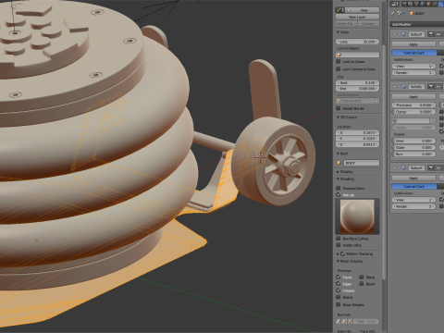Open the Matcap sphere preview thumbnail
The image size is (444, 333).
click(357, 216)
